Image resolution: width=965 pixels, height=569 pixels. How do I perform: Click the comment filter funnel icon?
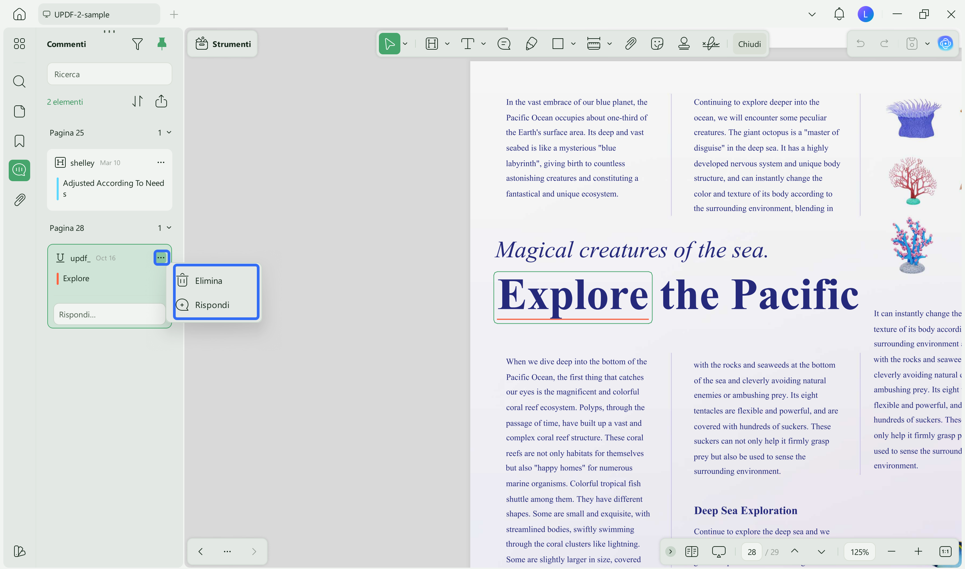point(137,44)
